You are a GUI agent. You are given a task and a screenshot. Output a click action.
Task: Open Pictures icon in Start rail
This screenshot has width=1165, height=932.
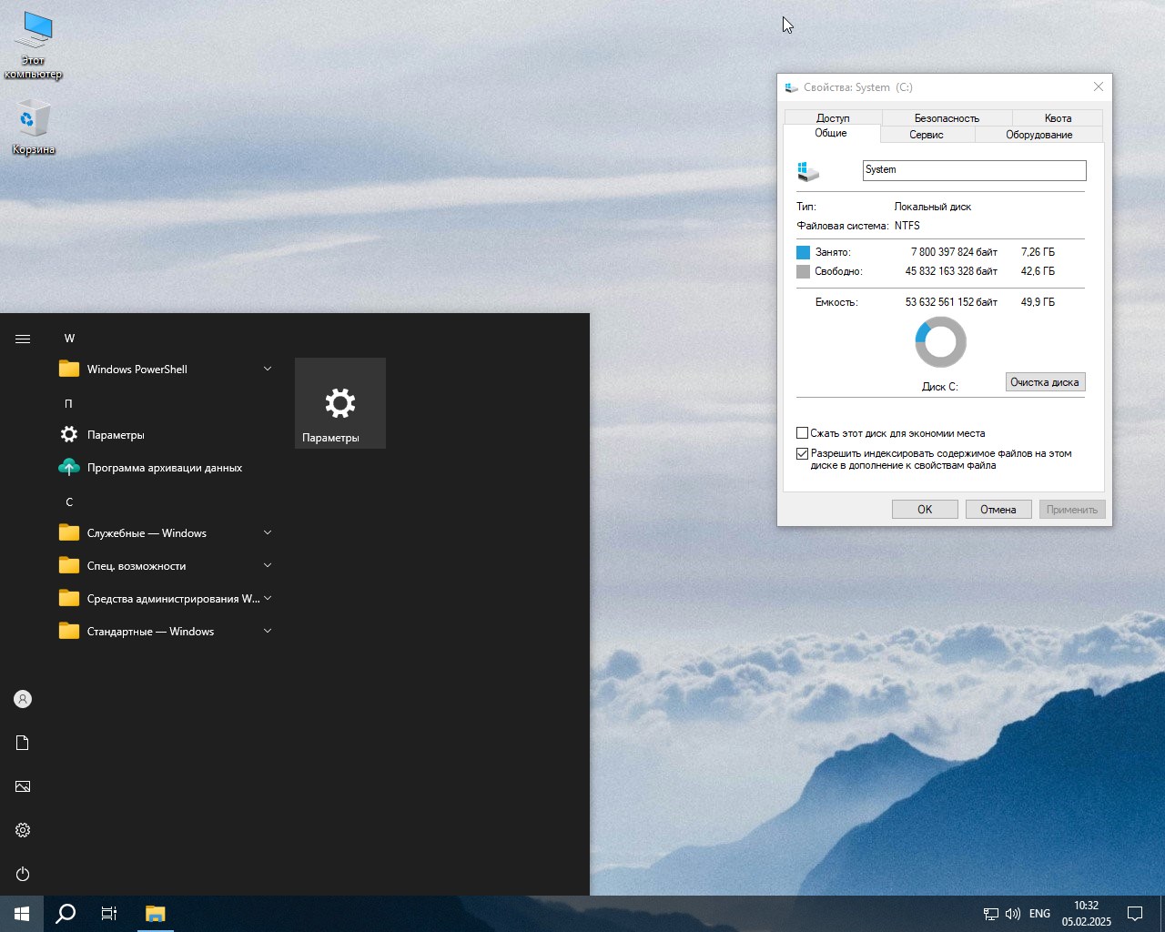pos(23,786)
